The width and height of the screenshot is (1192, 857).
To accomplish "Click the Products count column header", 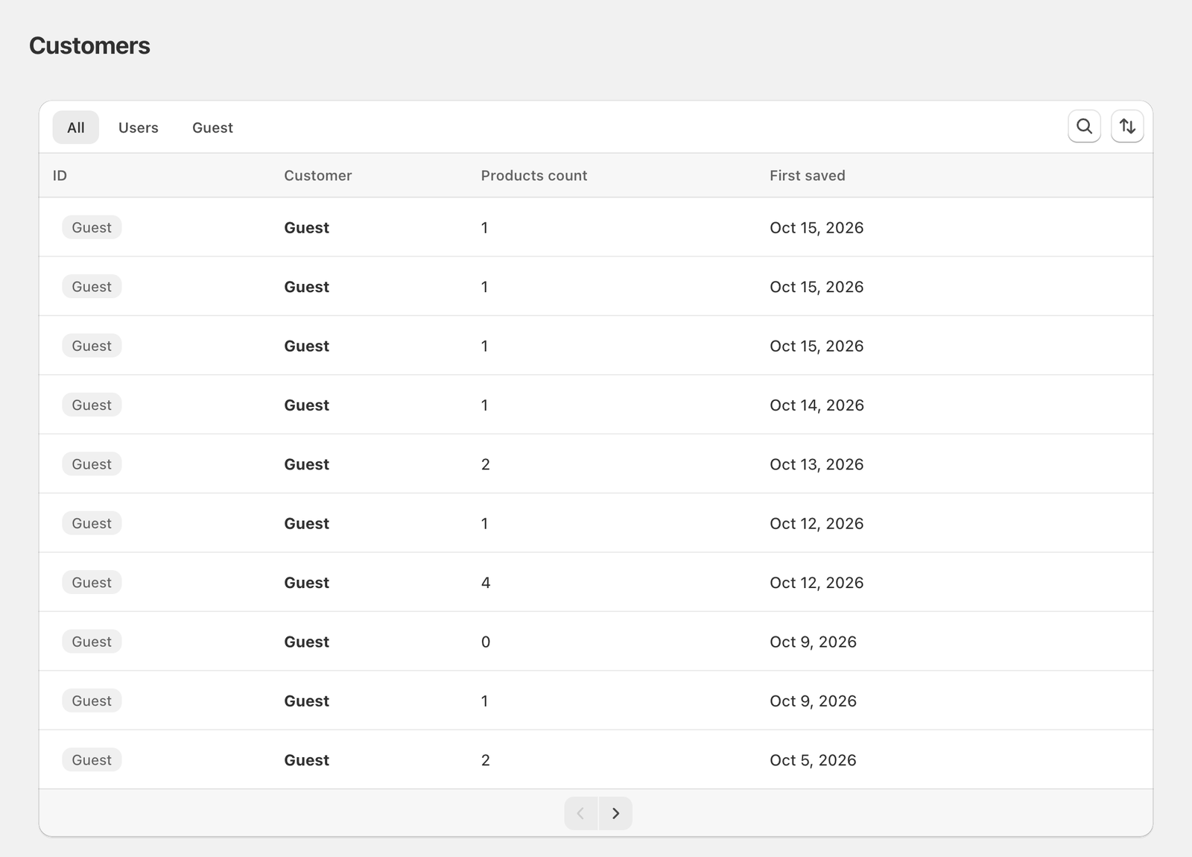I will [534, 176].
